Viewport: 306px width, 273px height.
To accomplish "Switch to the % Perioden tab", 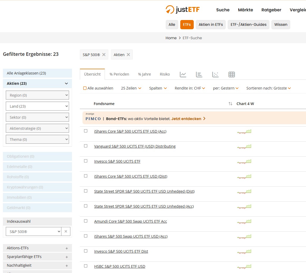I will click(119, 74).
